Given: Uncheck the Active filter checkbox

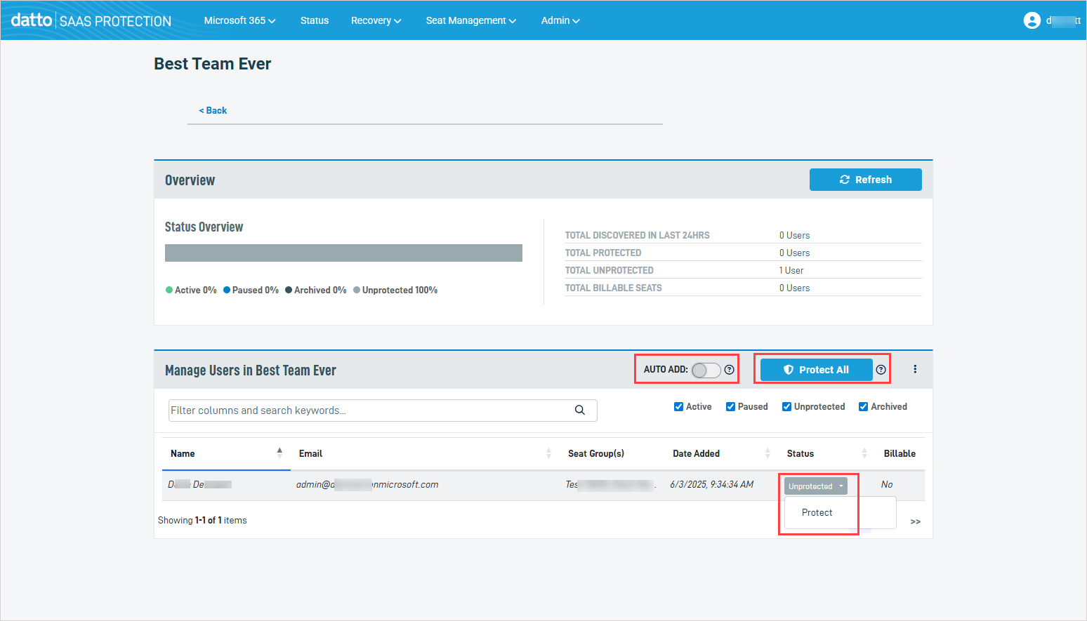Looking at the screenshot, I should click(678, 407).
